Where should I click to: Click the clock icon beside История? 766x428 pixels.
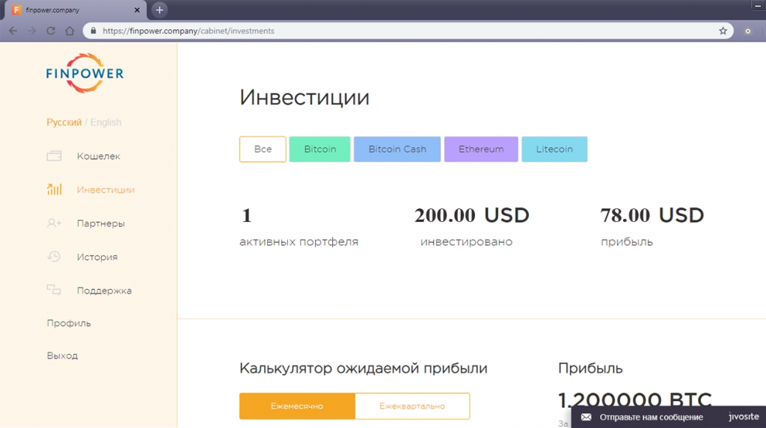tap(54, 257)
